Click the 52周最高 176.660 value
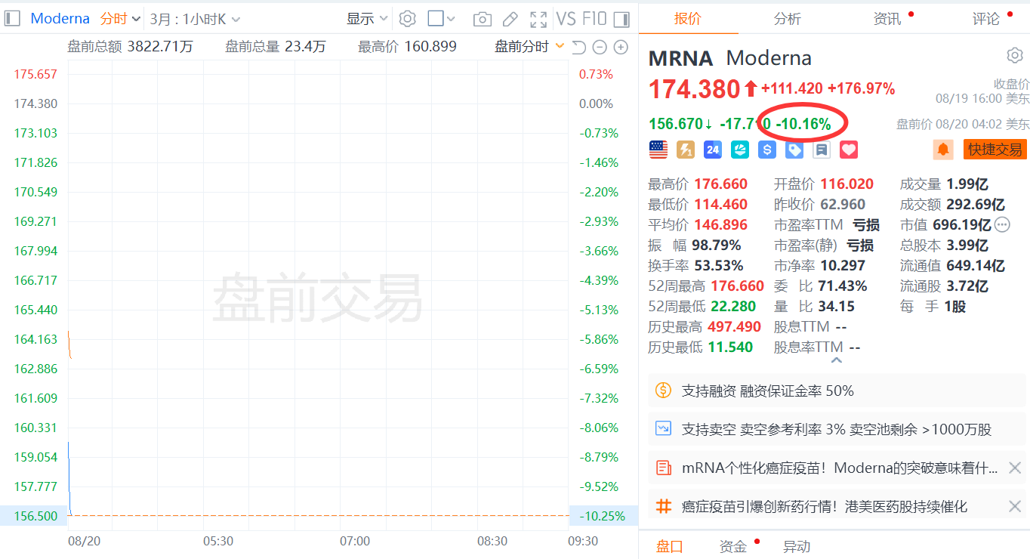The image size is (1030, 559). [737, 286]
